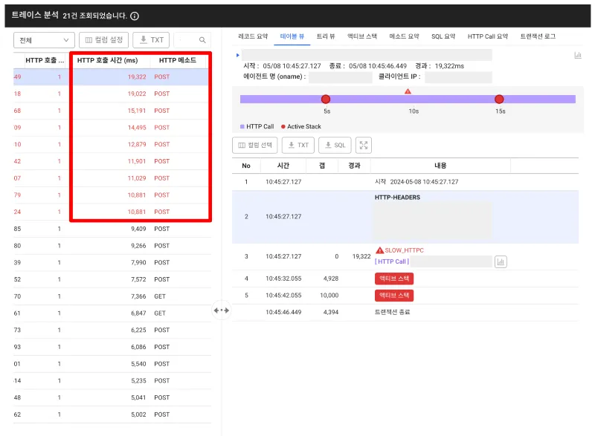Open 액티브 스택 at 10:45:42.055
Screen dimensions: 595x436
click(394, 296)
